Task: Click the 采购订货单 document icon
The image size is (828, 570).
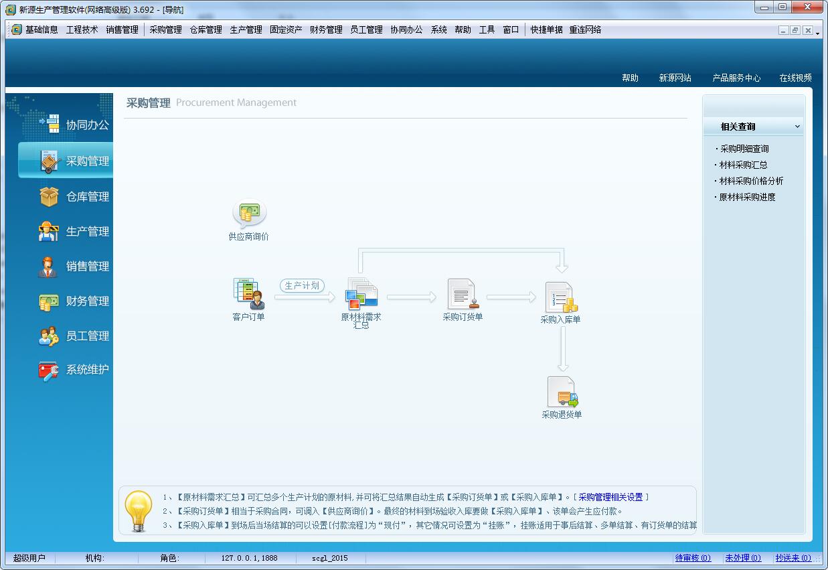Action: pyautogui.click(x=462, y=293)
